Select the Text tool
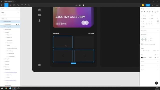 point(22,5)
